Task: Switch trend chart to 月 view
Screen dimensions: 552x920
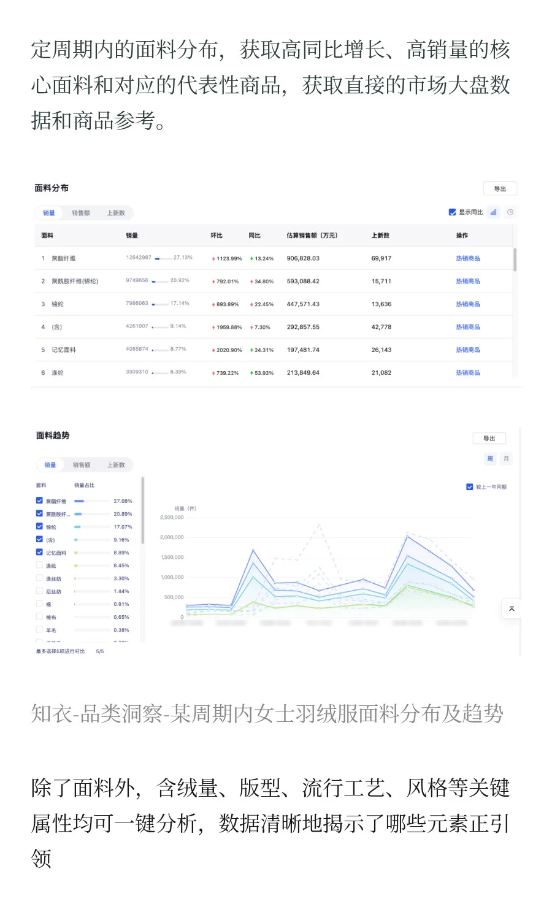Action: (505, 459)
